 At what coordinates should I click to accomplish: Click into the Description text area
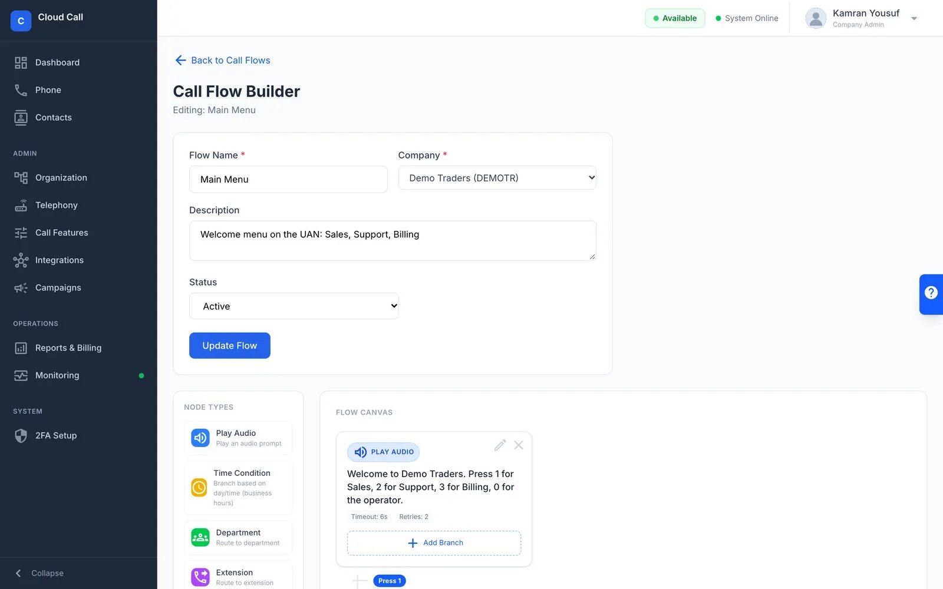(x=393, y=241)
